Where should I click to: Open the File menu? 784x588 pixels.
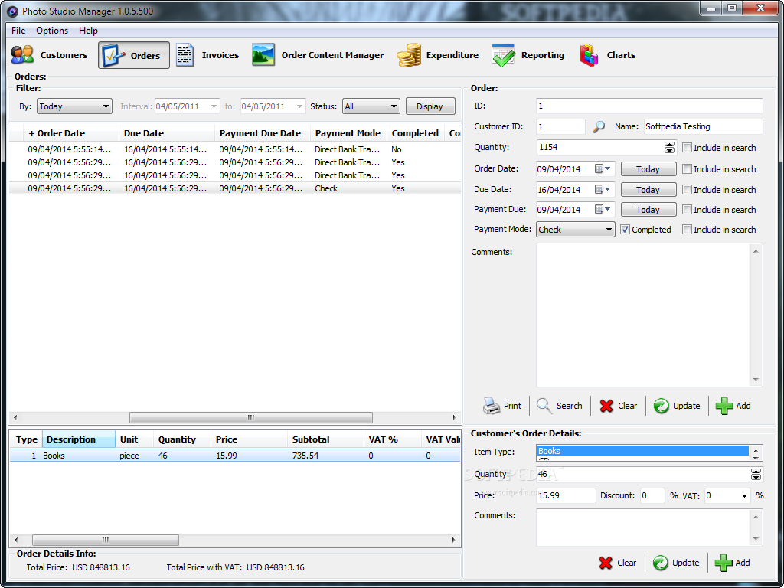(18, 31)
